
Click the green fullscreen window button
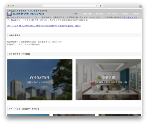pyautogui.click(x=13, y=6)
